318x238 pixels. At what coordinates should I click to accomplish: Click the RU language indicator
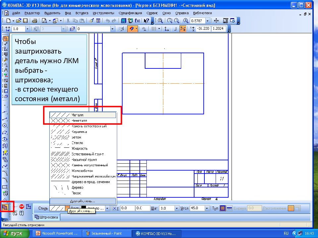pyautogui.click(x=286, y=234)
